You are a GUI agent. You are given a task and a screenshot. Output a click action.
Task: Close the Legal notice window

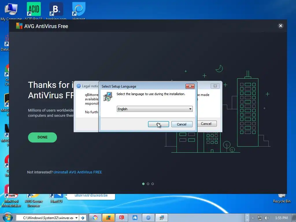pos(215,86)
